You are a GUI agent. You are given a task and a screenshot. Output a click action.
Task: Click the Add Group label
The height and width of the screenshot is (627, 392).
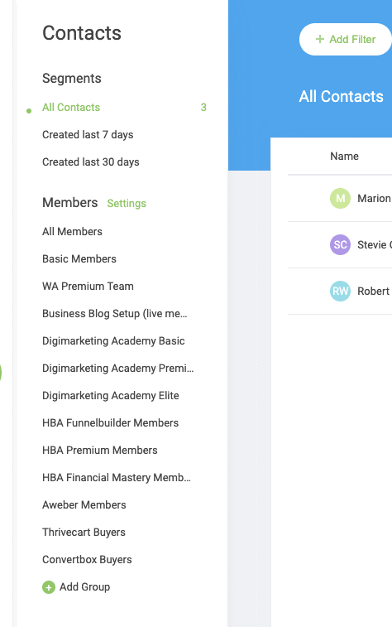tap(84, 587)
